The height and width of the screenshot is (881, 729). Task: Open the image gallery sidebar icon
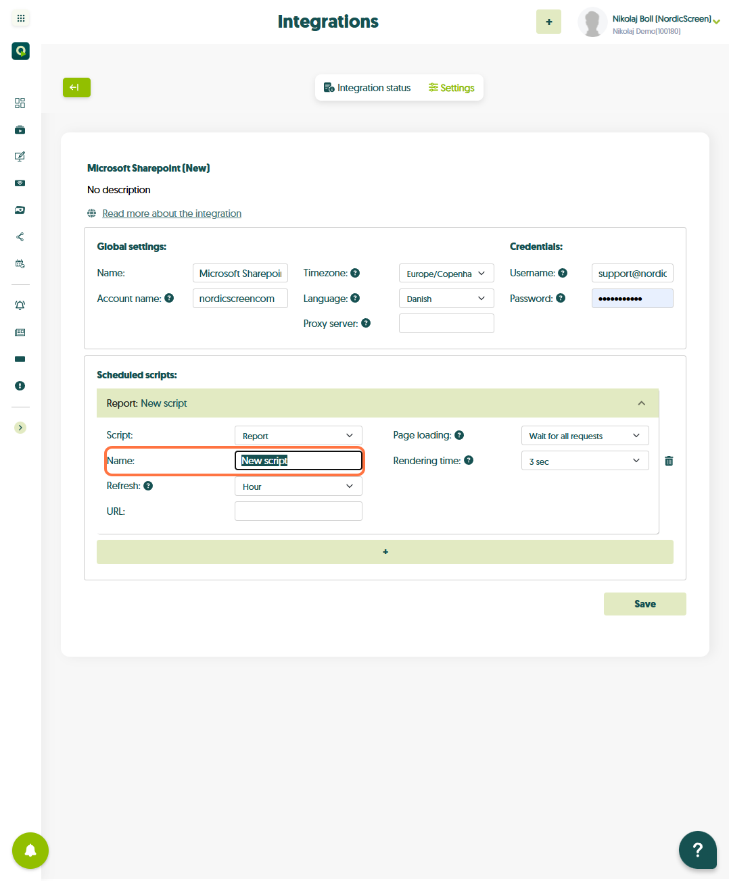pos(20,210)
